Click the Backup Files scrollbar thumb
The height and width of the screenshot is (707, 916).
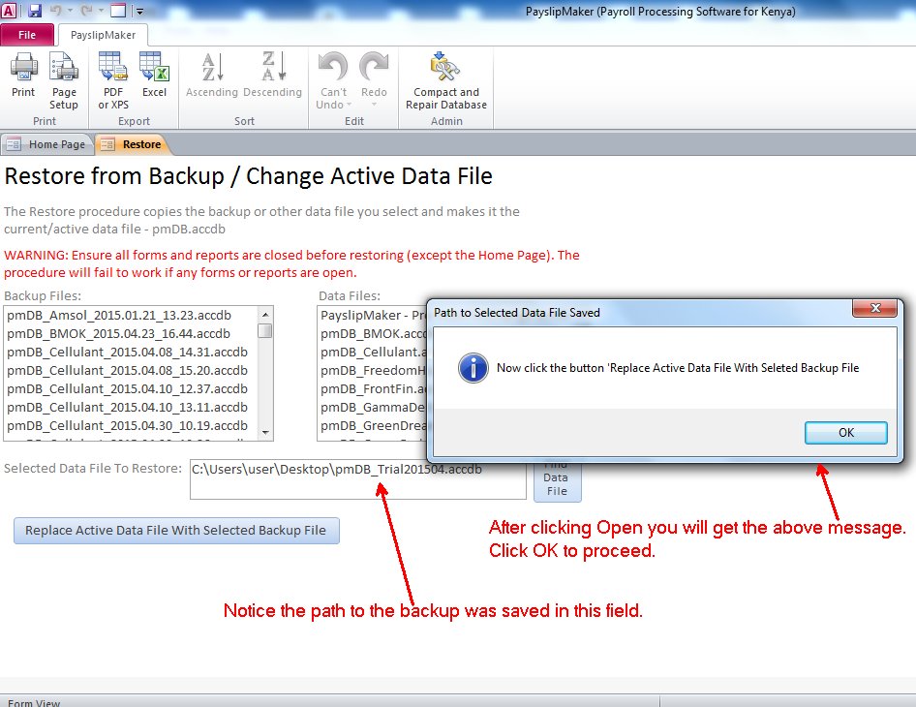click(x=265, y=330)
